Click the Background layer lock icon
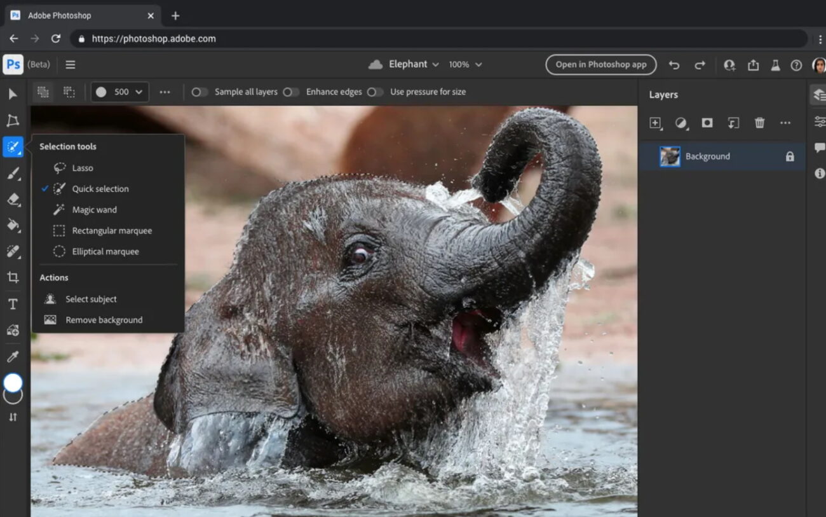The width and height of the screenshot is (826, 517). coord(790,156)
